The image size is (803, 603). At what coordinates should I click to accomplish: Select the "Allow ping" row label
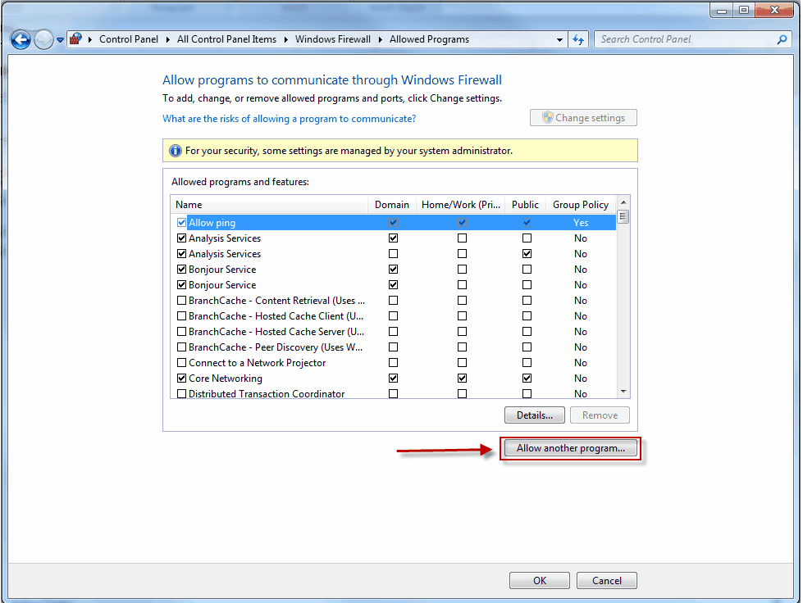(212, 223)
